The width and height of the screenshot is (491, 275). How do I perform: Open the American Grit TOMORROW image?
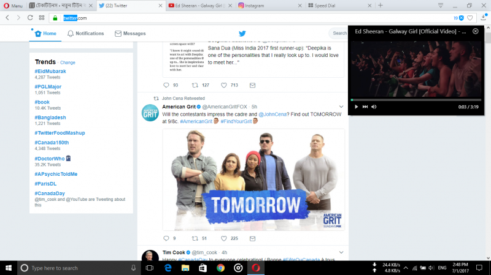click(x=253, y=179)
